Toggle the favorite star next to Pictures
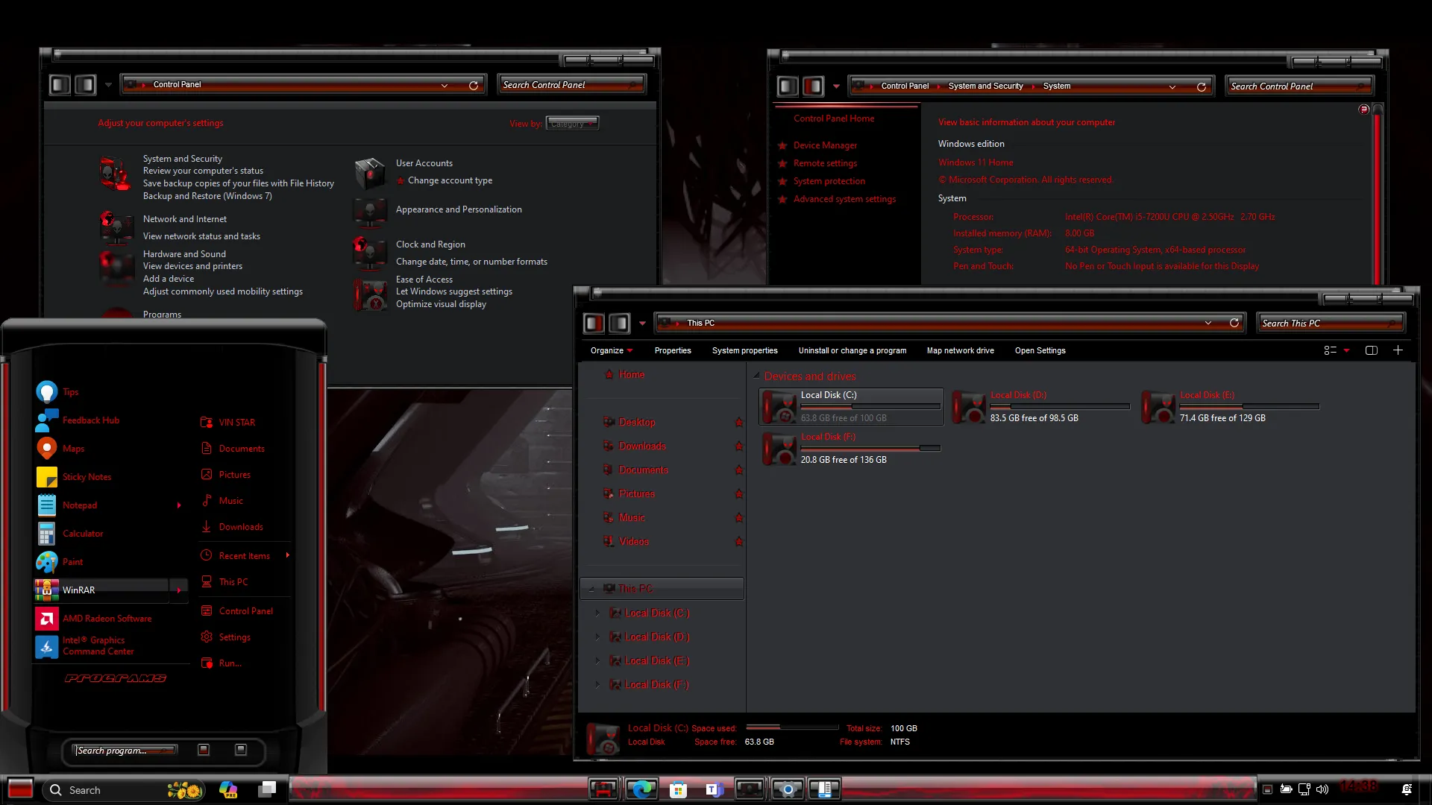This screenshot has width=1432, height=805. (739, 493)
